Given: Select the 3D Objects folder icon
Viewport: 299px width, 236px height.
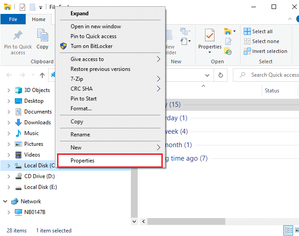Looking at the screenshot, I should (18, 90).
